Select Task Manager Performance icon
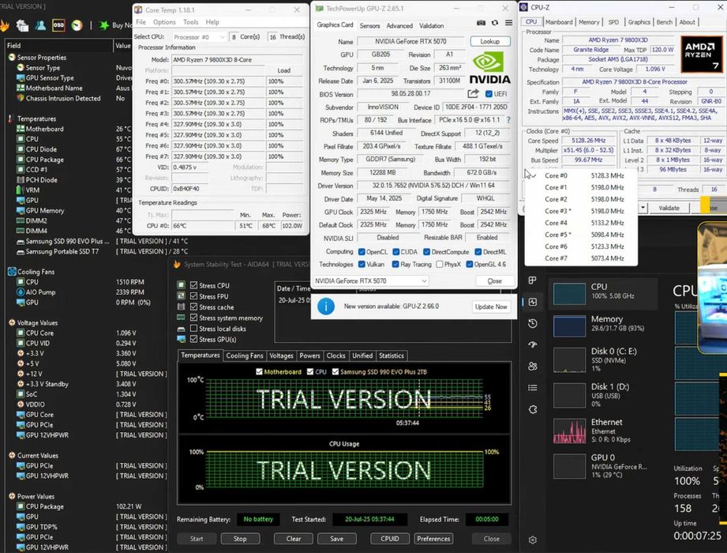Image resolution: width=727 pixels, height=553 pixels. (533, 302)
